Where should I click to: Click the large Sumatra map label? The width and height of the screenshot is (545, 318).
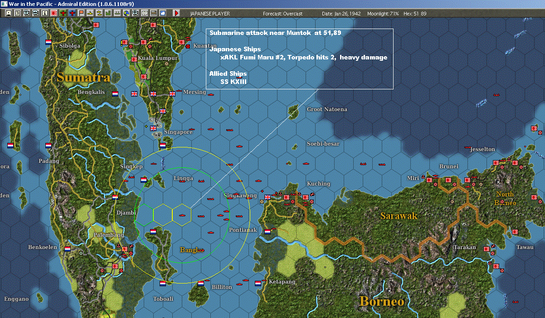83,78
